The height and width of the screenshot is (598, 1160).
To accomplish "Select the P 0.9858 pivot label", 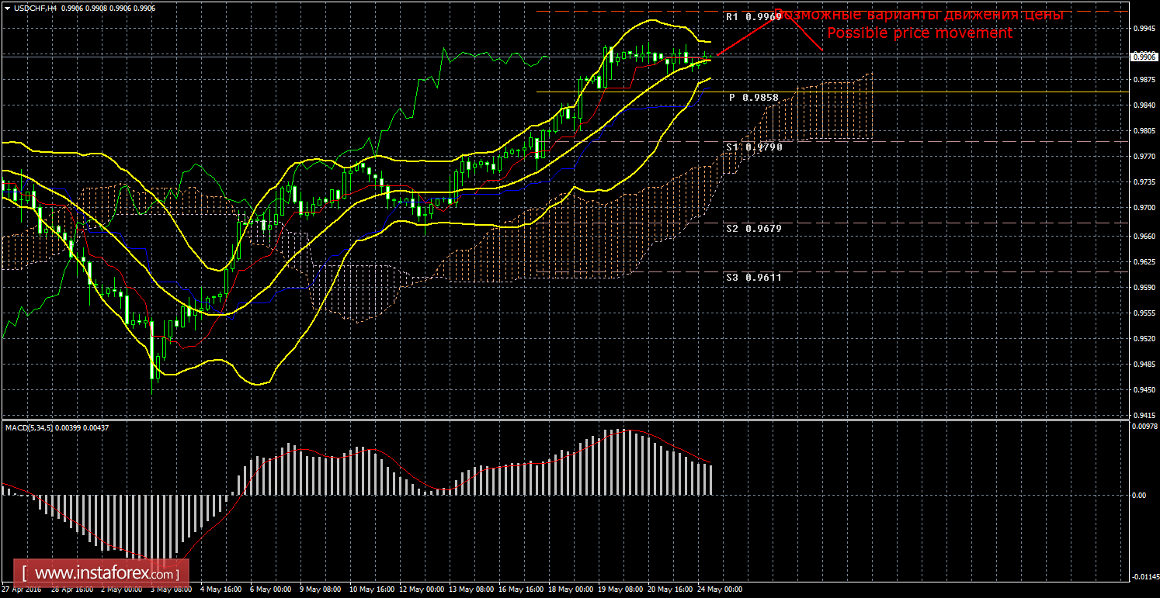I will click(x=752, y=98).
